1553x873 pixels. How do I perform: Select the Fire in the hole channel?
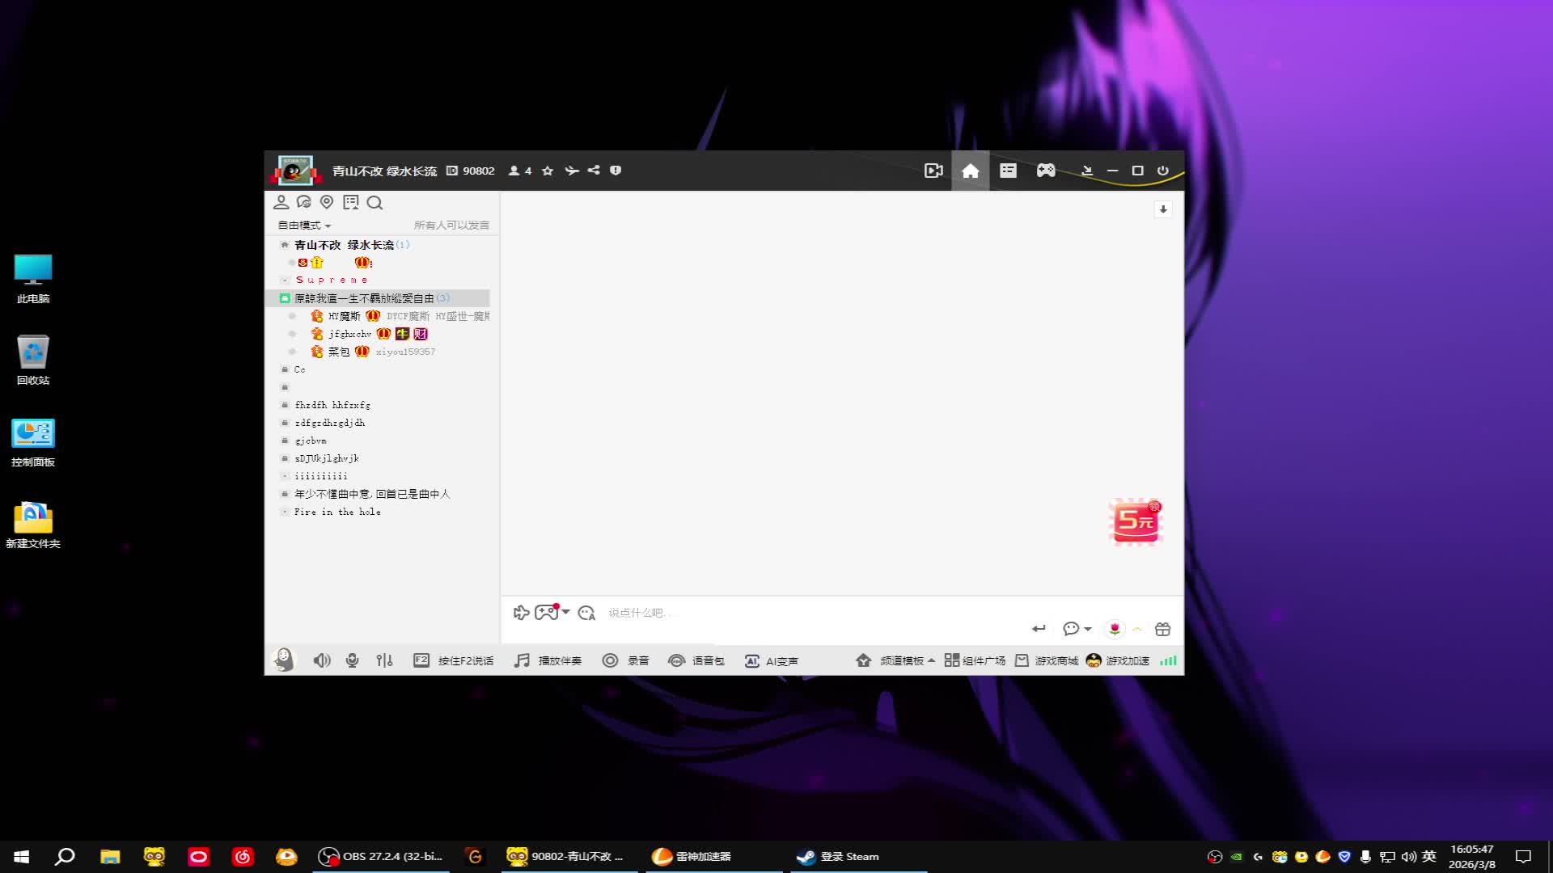337,512
